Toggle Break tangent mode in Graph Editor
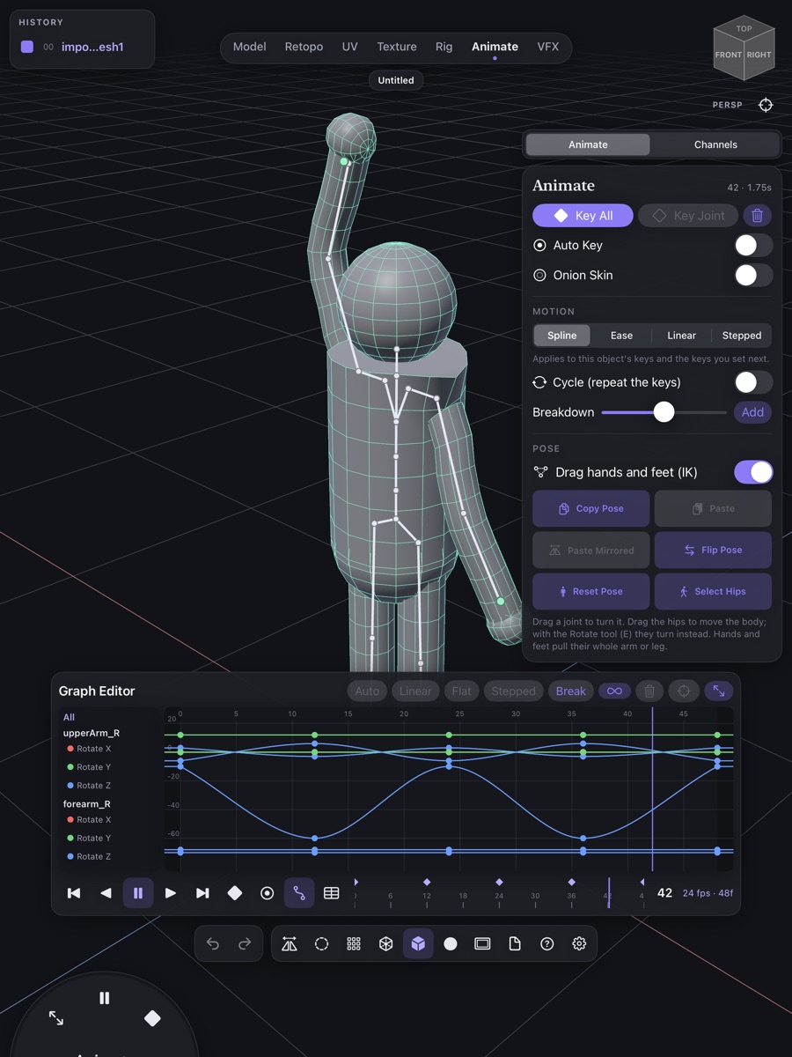 pyautogui.click(x=571, y=691)
